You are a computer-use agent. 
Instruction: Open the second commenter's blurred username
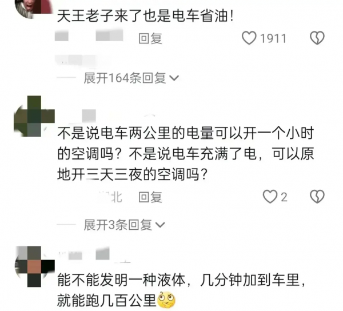click(82, 115)
